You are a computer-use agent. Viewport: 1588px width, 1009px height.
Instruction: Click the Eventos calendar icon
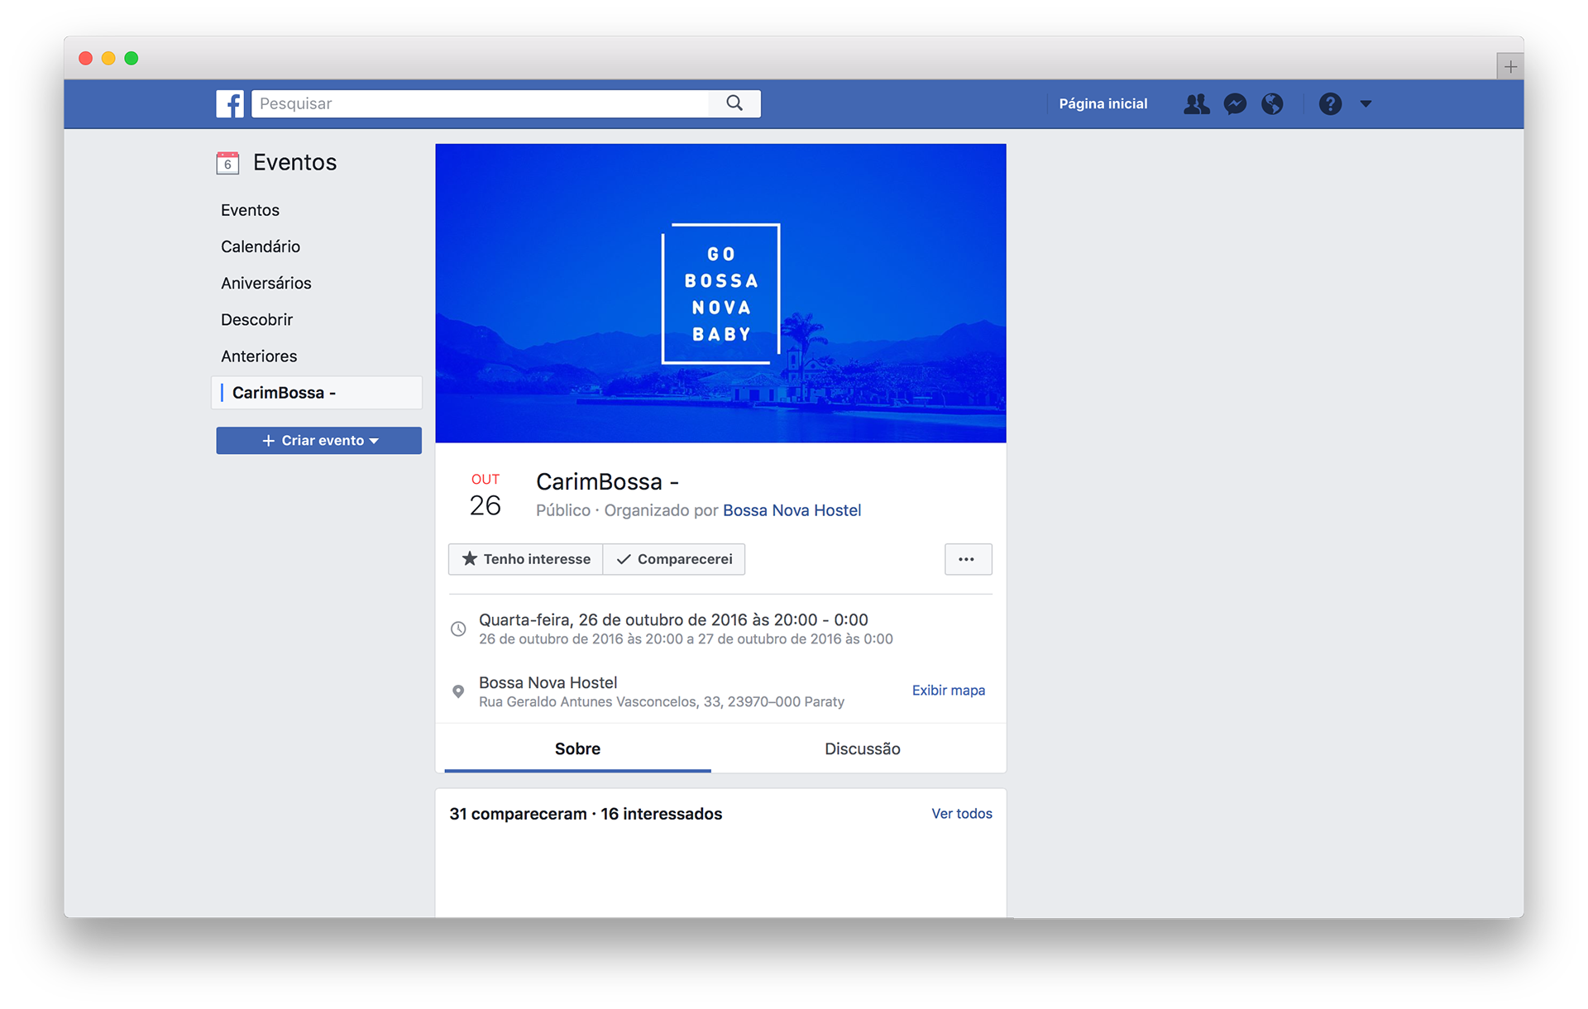(x=227, y=162)
